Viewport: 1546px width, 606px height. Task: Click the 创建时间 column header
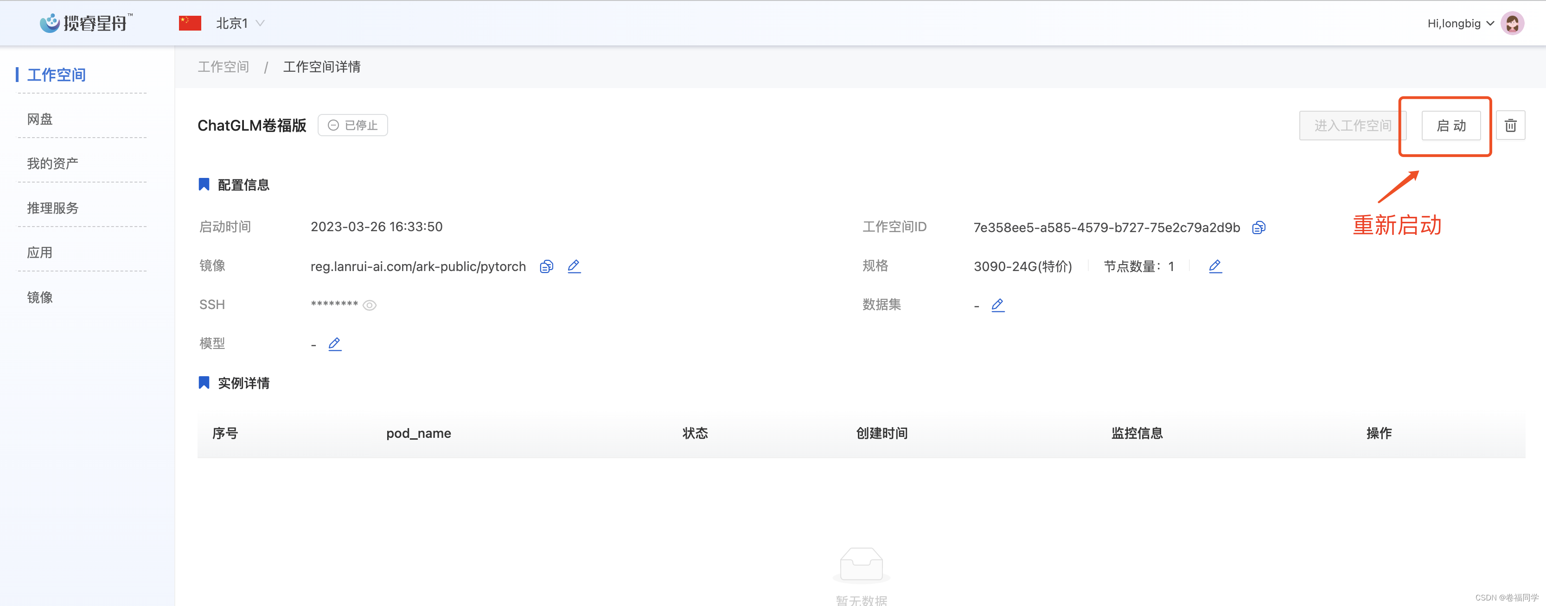click(882, 433)
